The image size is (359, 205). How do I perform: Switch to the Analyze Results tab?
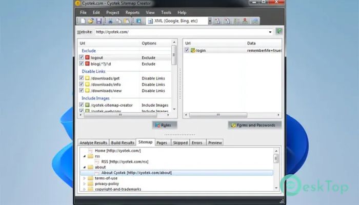point(93,142)
